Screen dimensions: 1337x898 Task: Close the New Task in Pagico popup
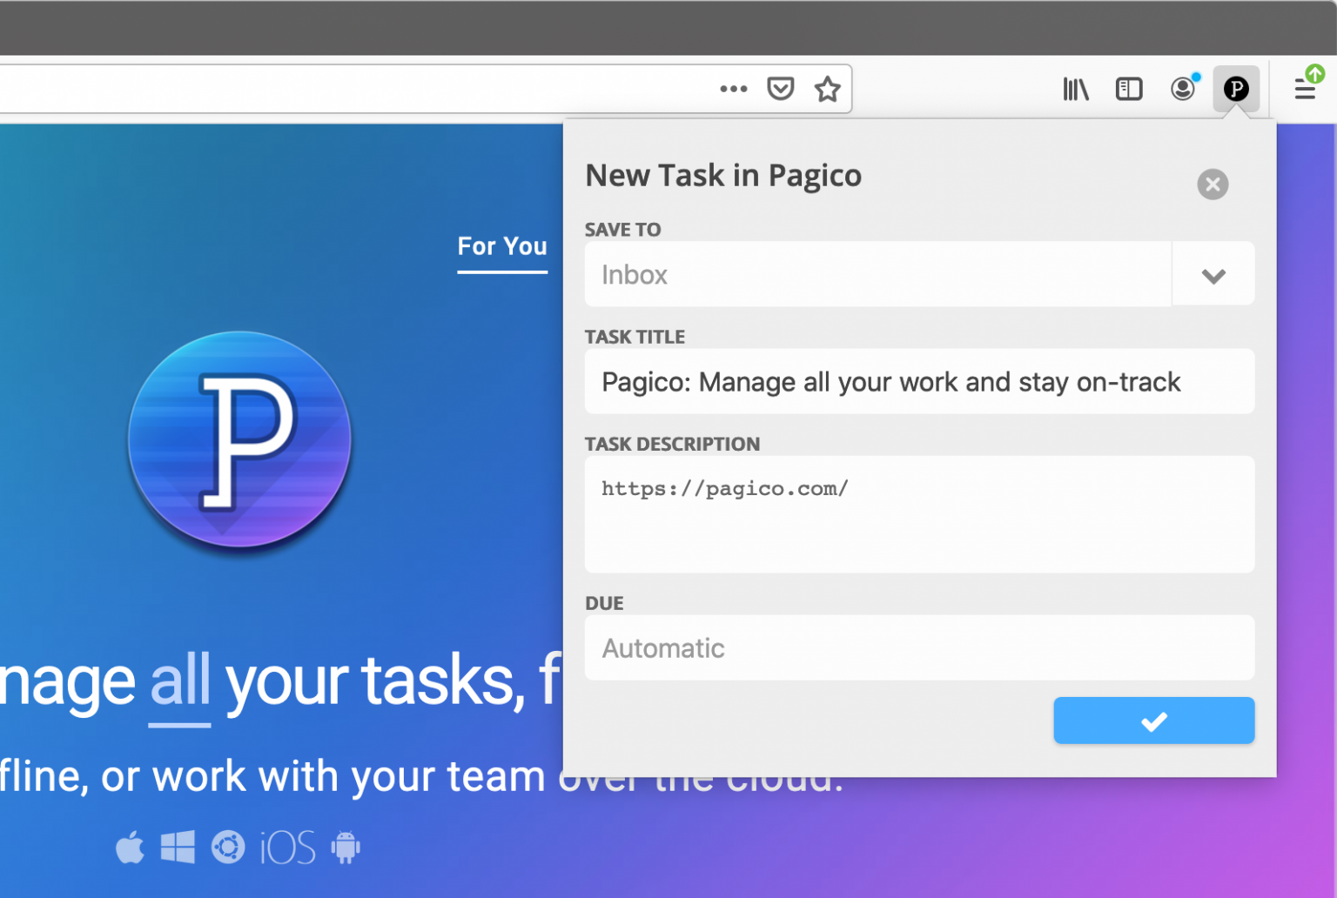[x=1213, y=184]
